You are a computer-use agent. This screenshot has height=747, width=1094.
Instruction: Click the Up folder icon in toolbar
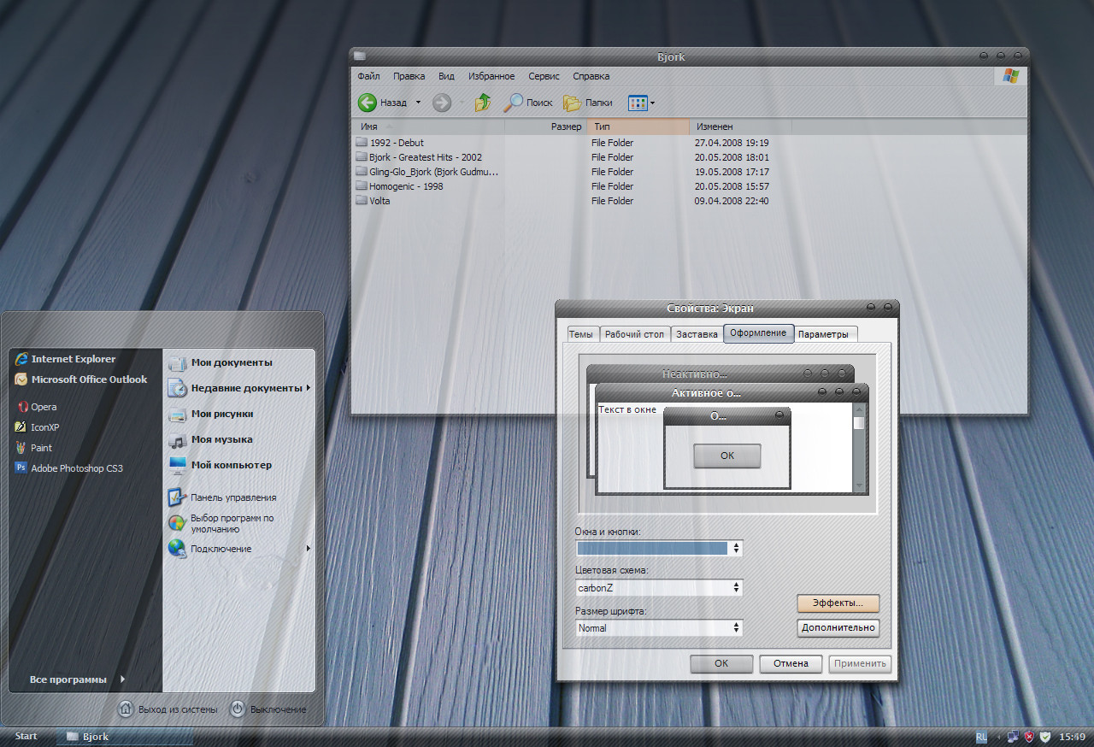(x=483, y=103)
